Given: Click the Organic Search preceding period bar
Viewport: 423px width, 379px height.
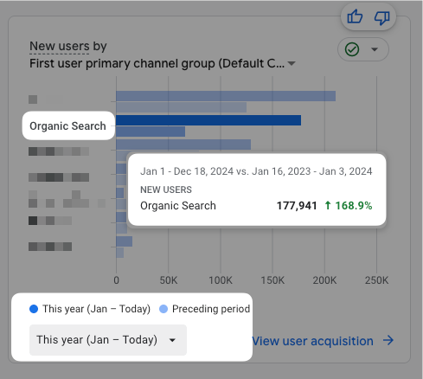Looking at the screenshot, I should [x=151, y=132].
